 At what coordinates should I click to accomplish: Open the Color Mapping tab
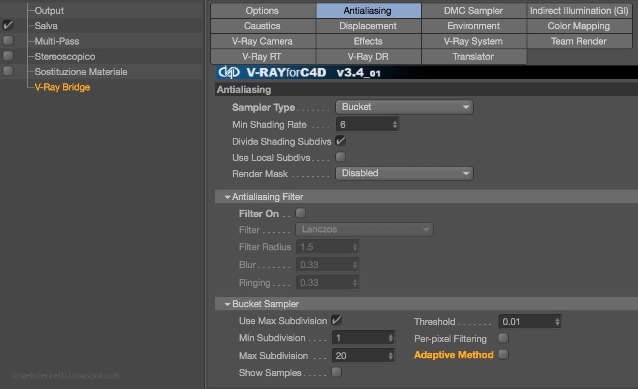[579, 26]
